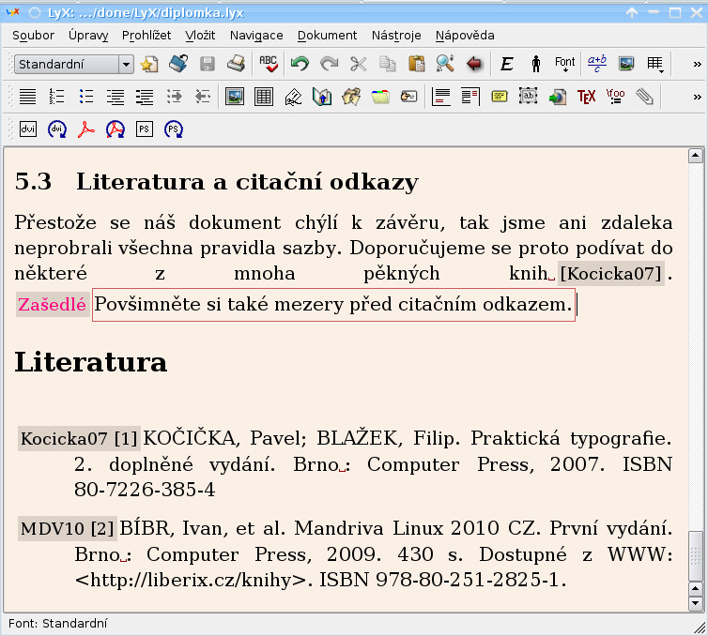This screenshot has width=708, height=636.
Task: Click the scrollbar down arrow at bottom
Action: (696, 603)
